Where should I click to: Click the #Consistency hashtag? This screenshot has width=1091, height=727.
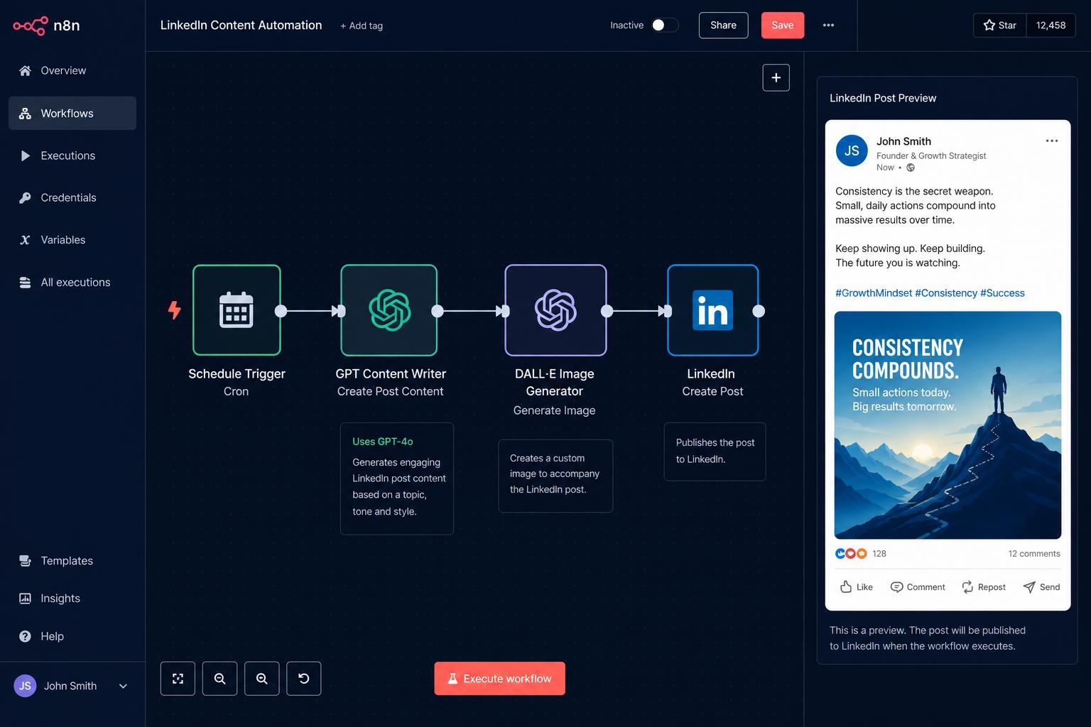point(946,293)
